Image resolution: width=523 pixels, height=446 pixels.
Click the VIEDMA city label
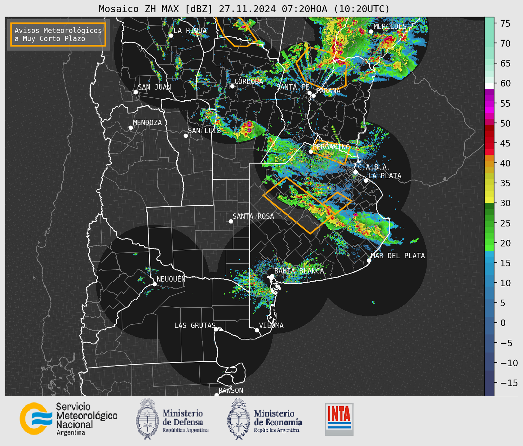271,325
